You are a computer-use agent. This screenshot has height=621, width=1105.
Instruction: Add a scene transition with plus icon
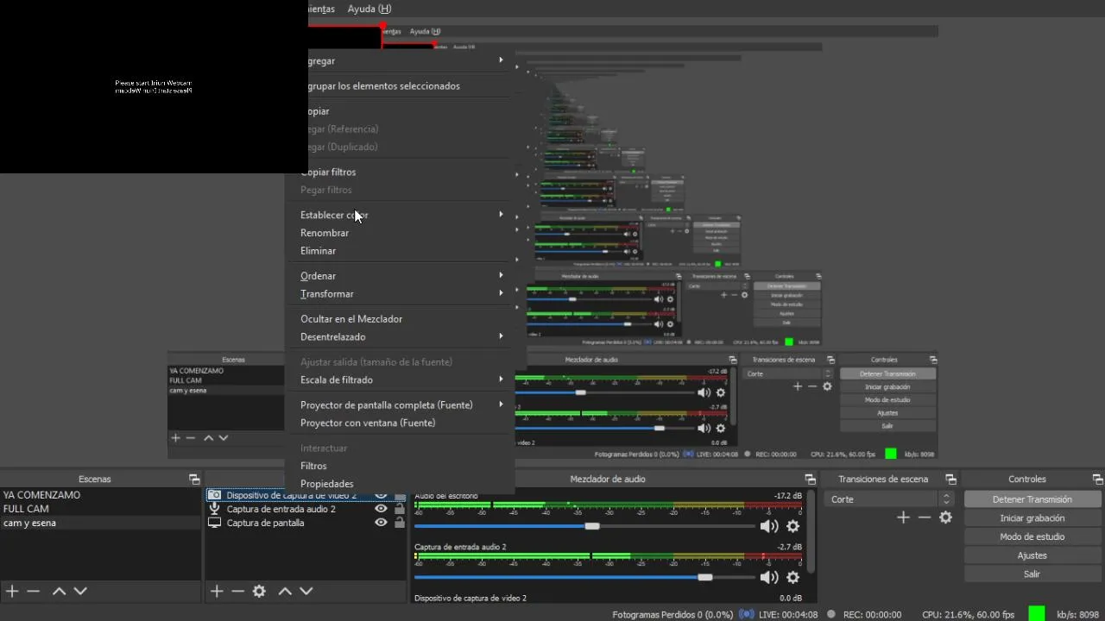click(x=903, y=517)
